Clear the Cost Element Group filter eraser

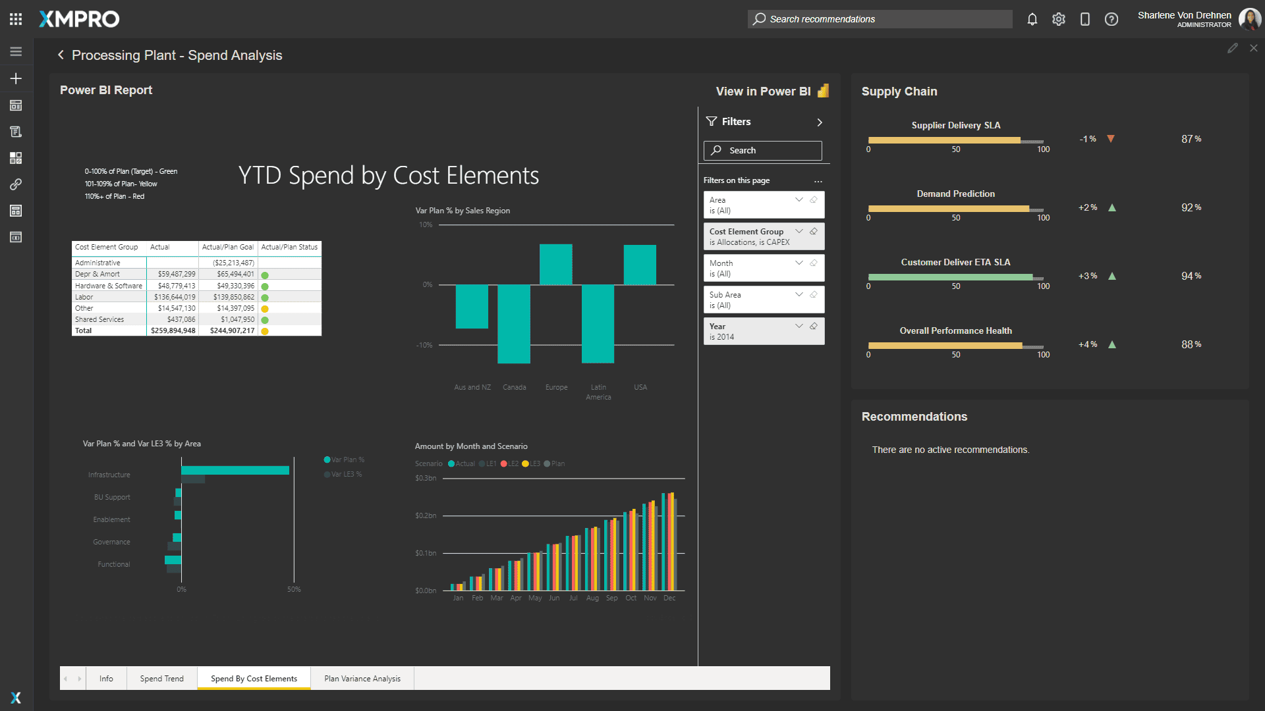(814, 232)
